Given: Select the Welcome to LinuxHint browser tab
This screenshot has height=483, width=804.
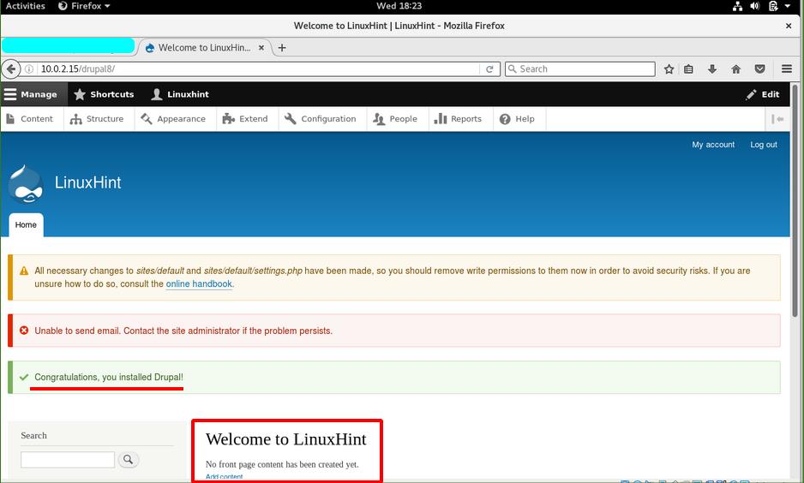Looking at the screenshot, I should (x=204, y=48).
